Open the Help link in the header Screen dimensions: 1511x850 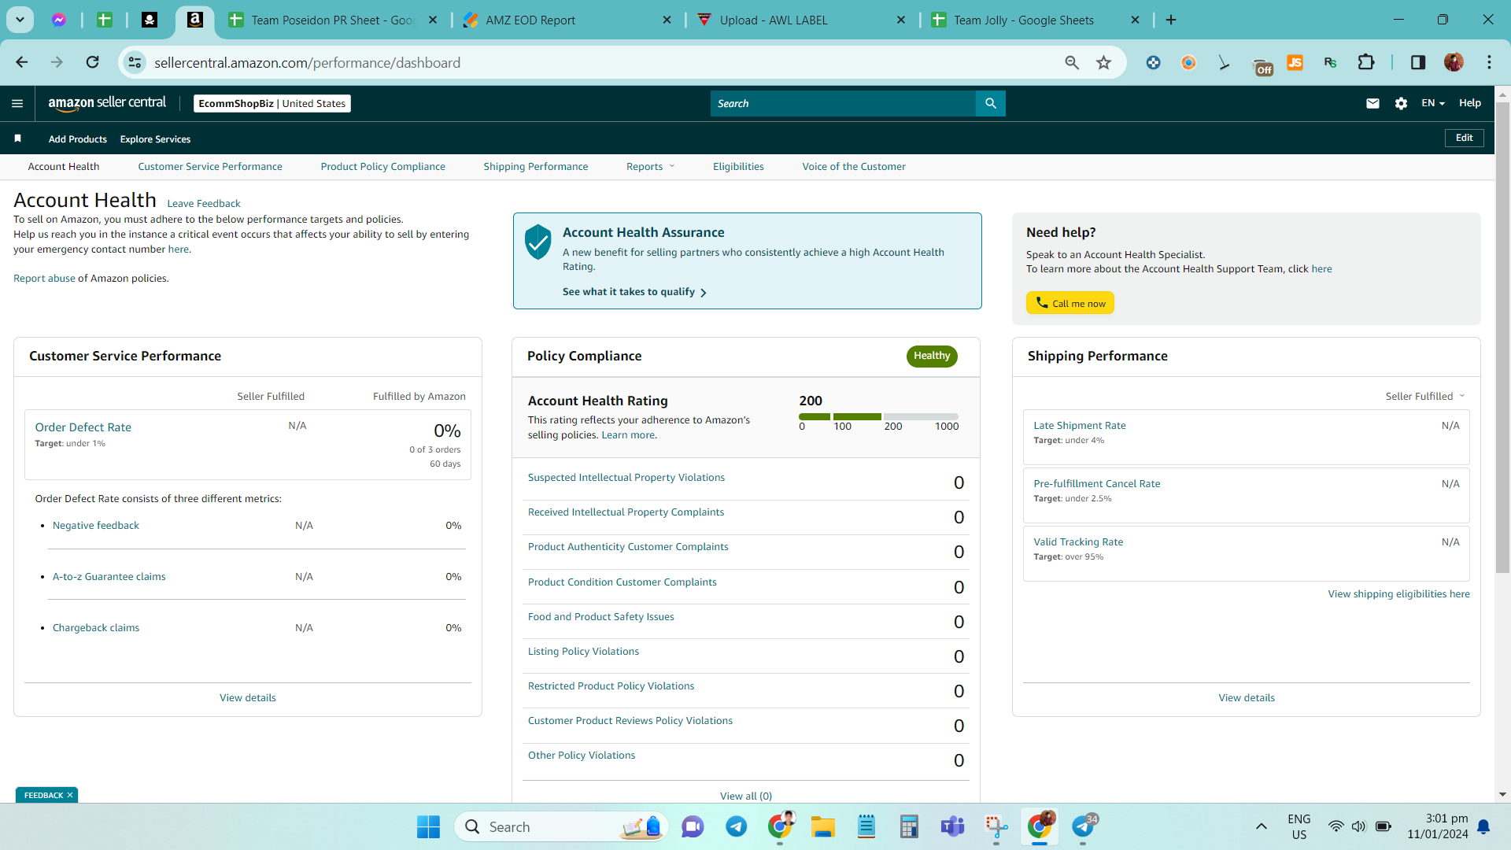[1469, 103]
